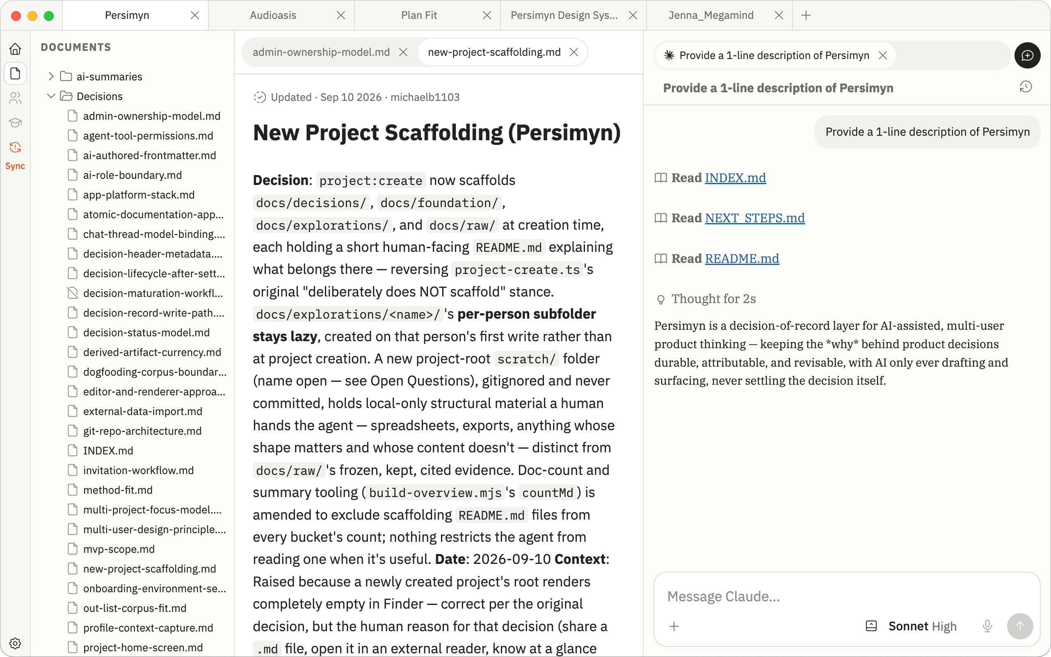The width and height of the screenshot is (1051, 657).
Task: Start a new chat with plus bubble icon
Action: point(1027,55)
